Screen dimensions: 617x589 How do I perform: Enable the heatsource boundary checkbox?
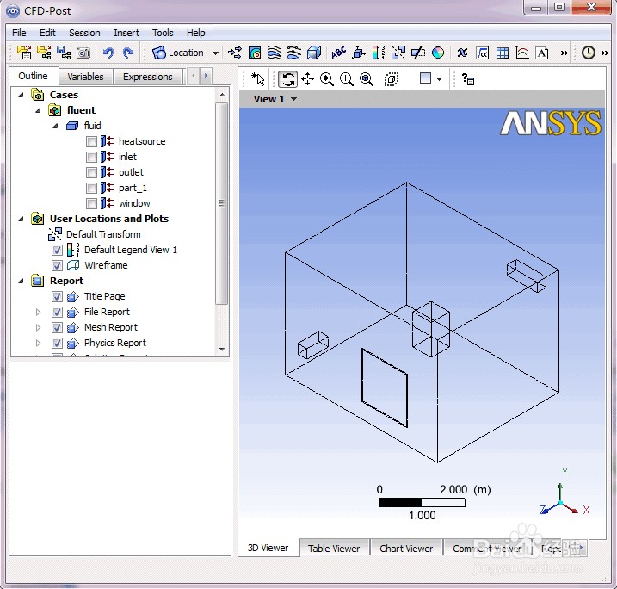(x=91, y=141)
